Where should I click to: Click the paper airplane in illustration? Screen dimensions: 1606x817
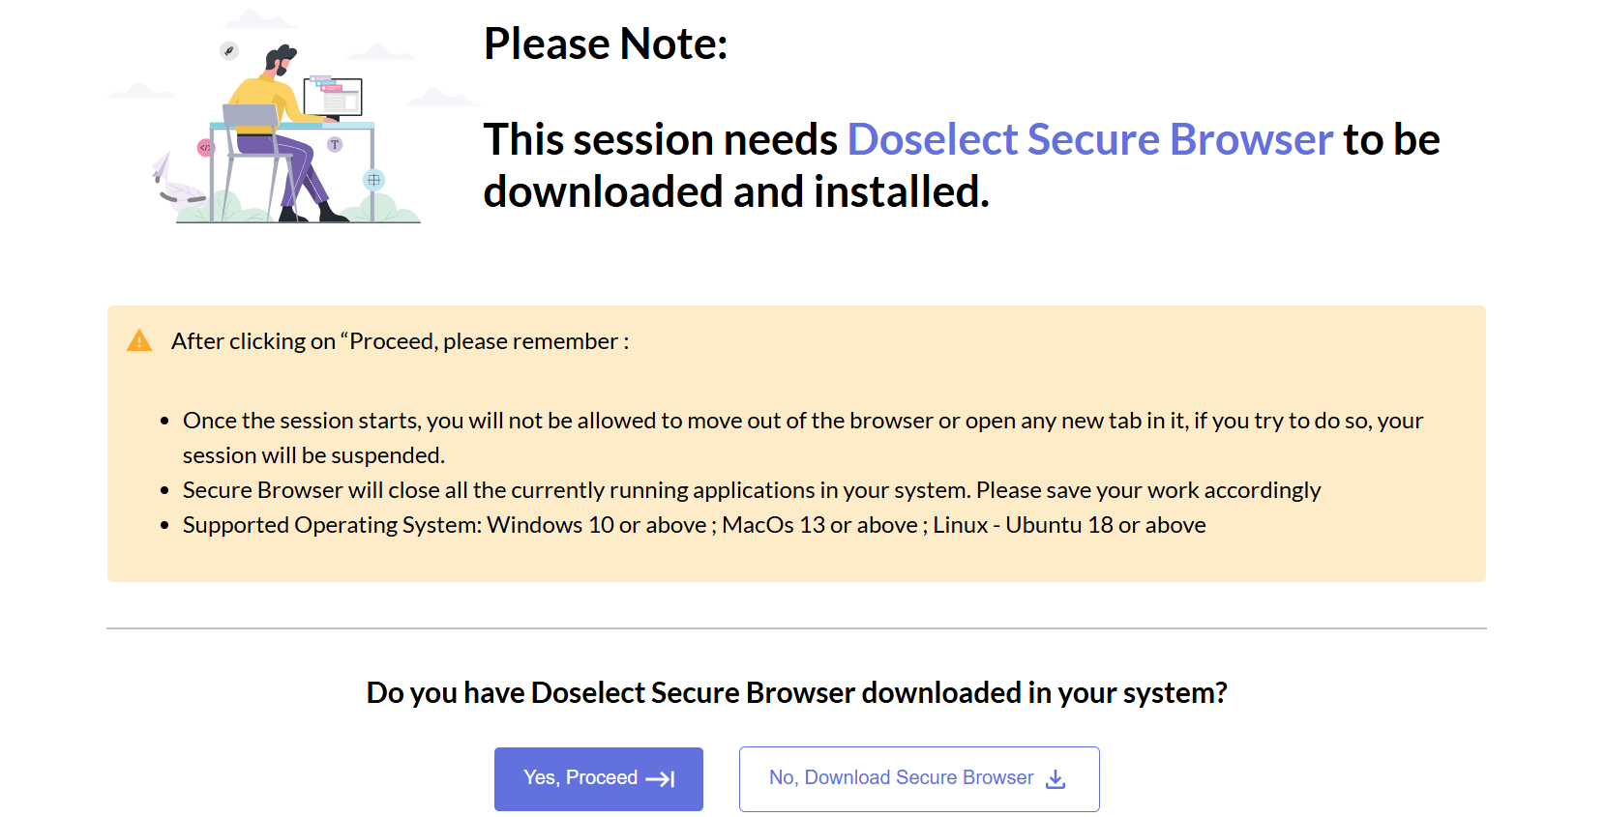(x=162, y=167)
